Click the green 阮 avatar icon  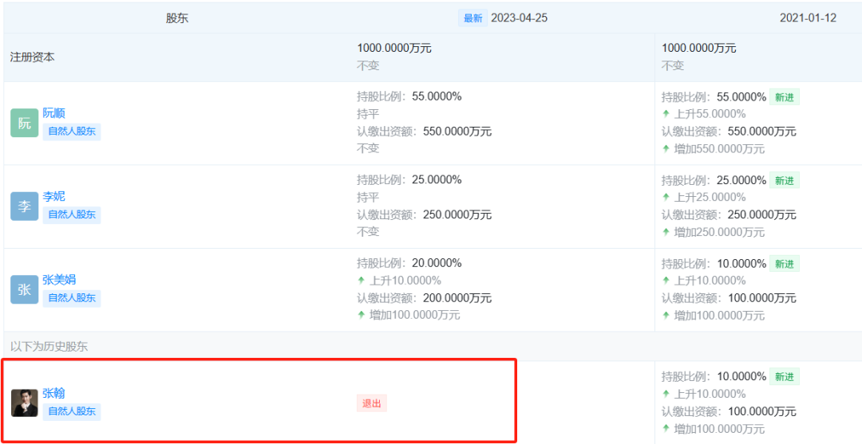coord(24,123)
